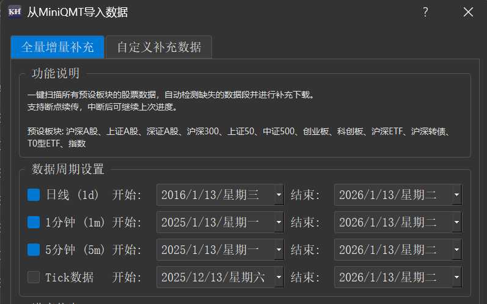This screenshot has width=487, height=304.
Task: Uncheck the 日线 (1d) checkbox
Action: pos(34,195)
